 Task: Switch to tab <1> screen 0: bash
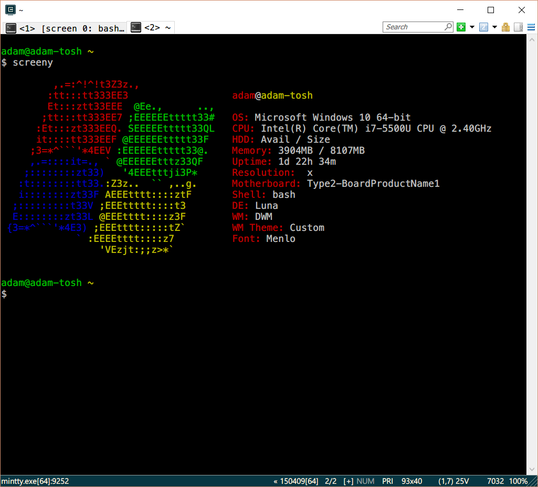pos(65,28)
